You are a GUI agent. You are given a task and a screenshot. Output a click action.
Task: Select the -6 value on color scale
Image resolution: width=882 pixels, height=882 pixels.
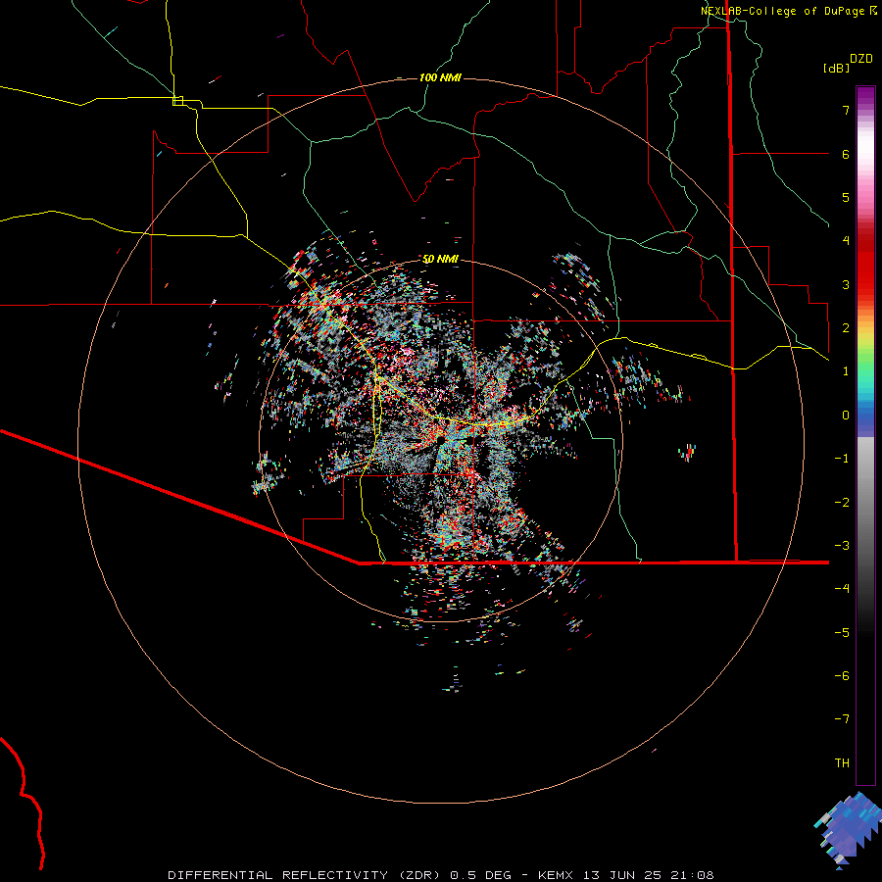pos(842,676)
